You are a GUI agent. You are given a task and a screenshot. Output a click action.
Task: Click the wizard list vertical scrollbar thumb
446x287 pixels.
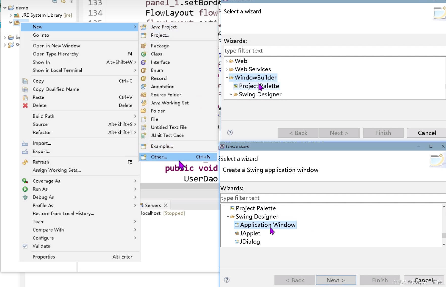click(x=444, y=235)
